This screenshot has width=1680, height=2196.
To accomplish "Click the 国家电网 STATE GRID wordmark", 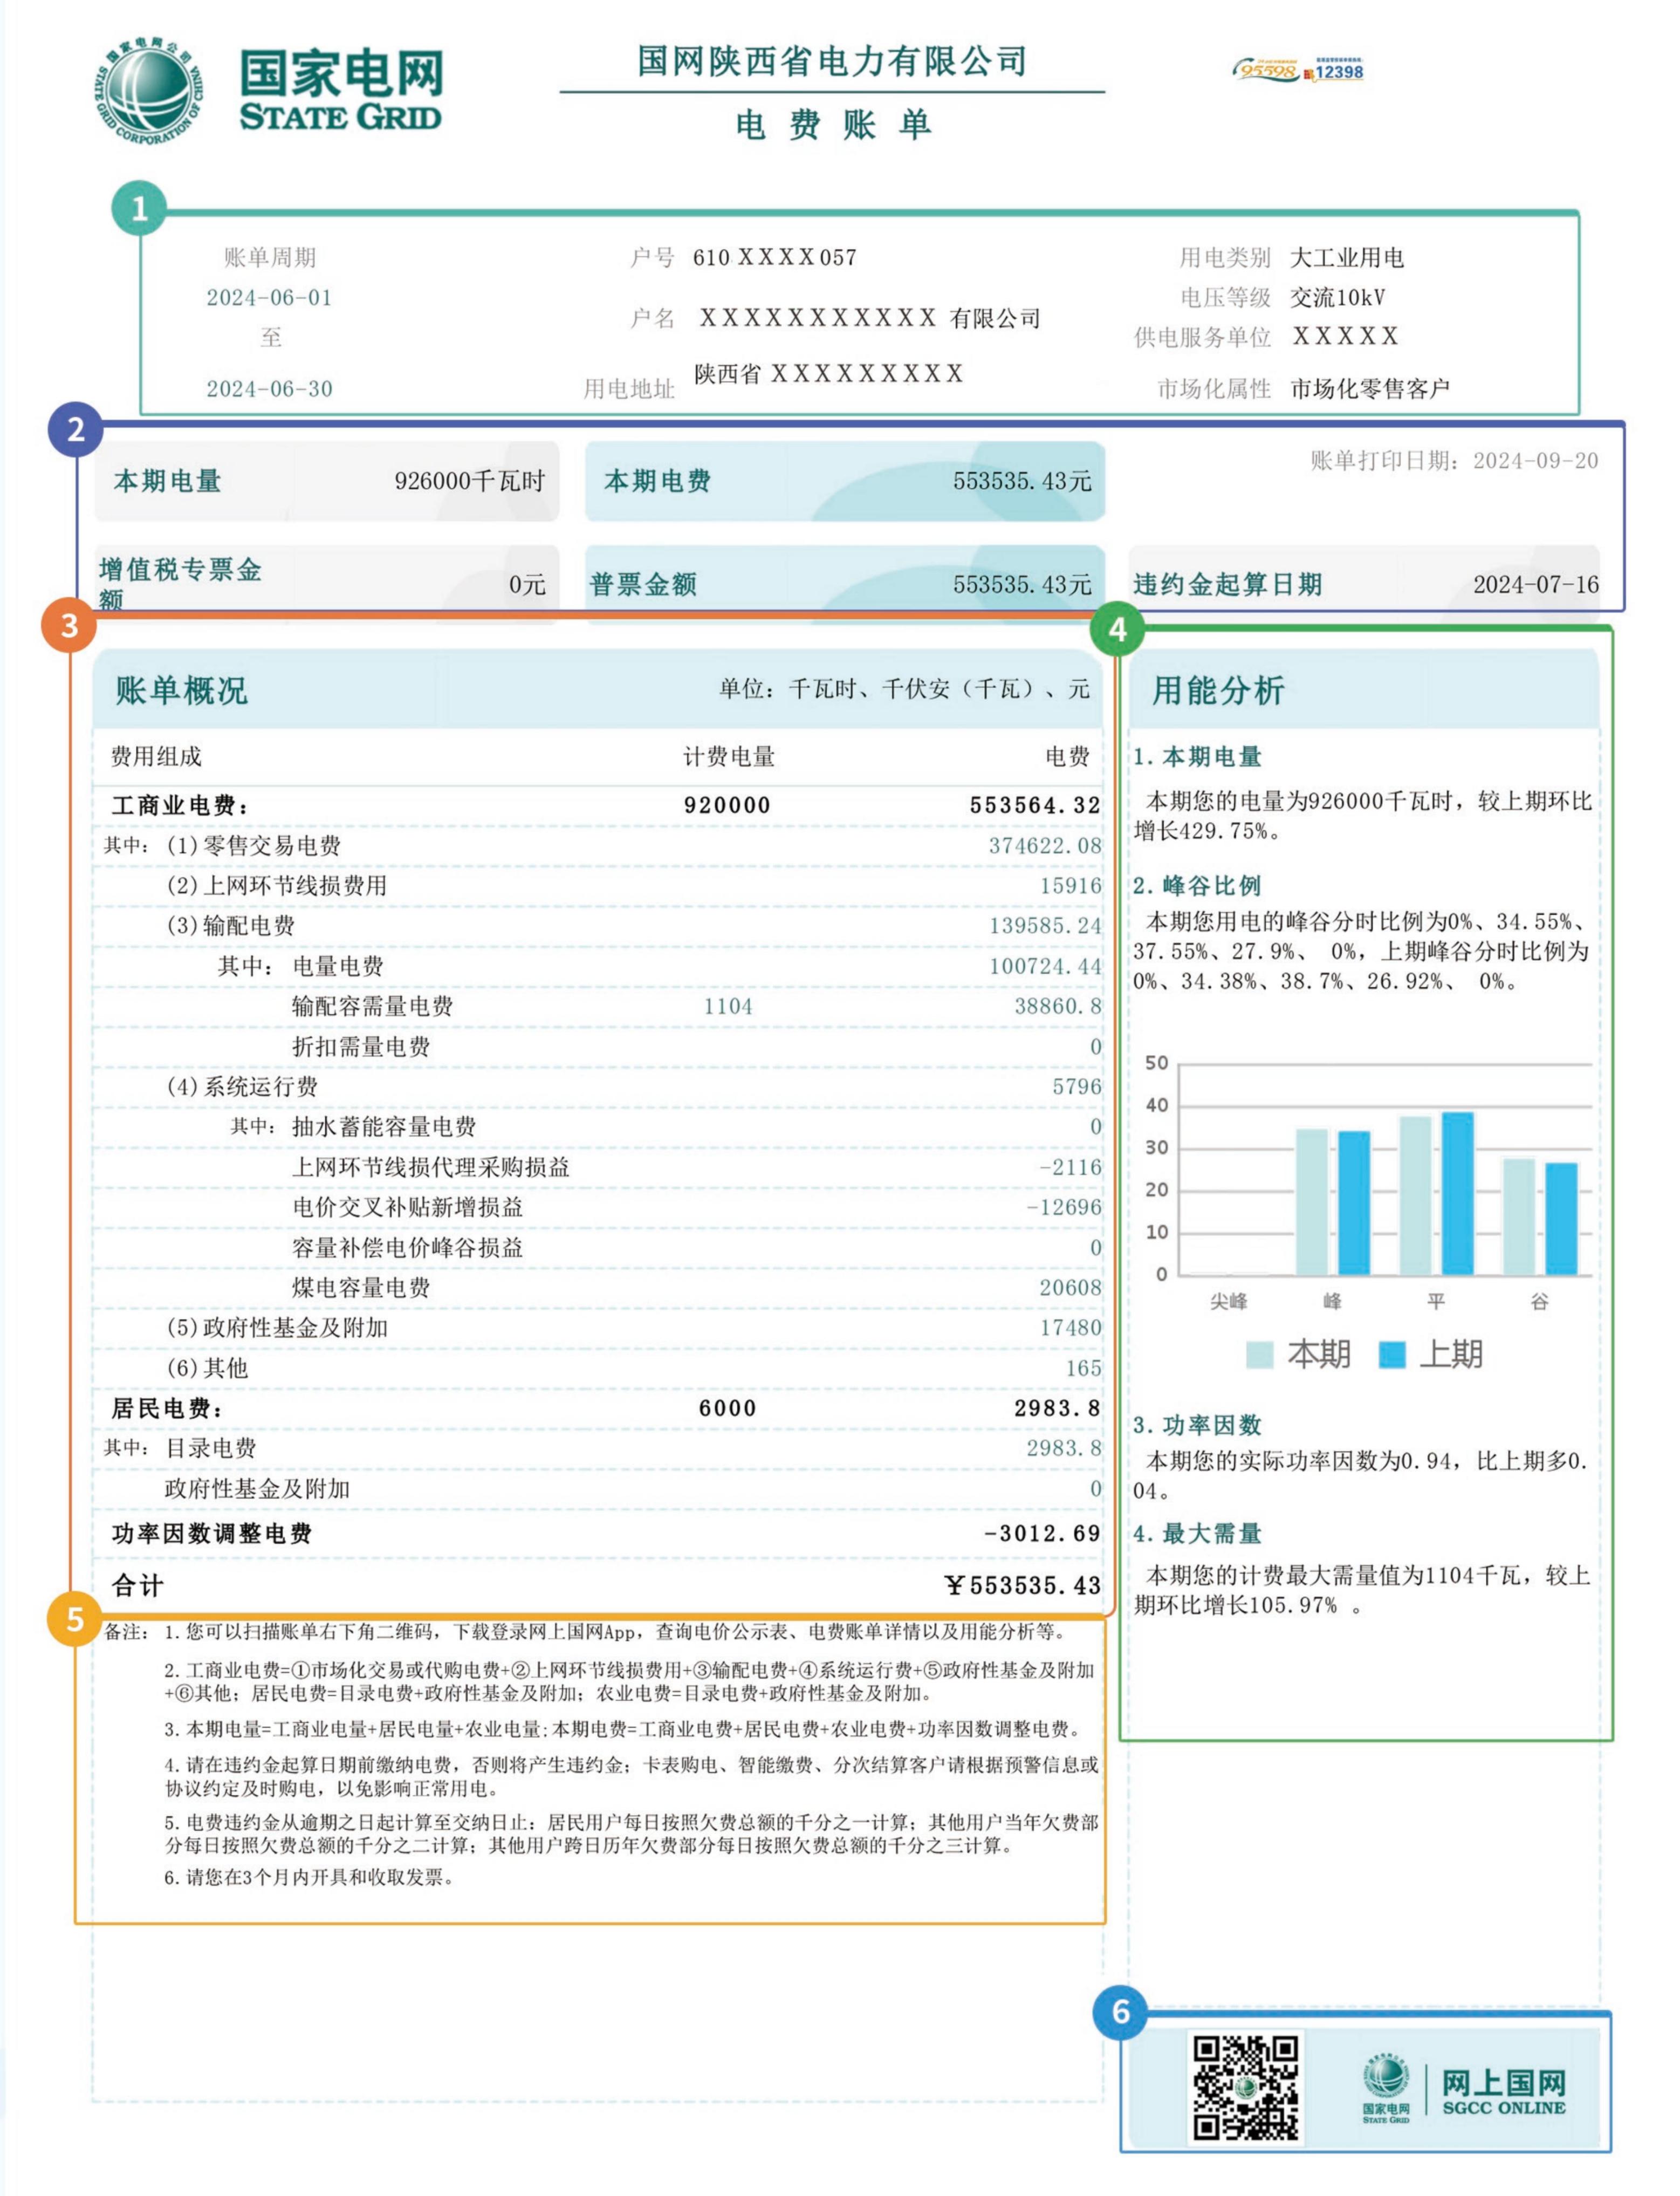I will [x=341, y=91].
